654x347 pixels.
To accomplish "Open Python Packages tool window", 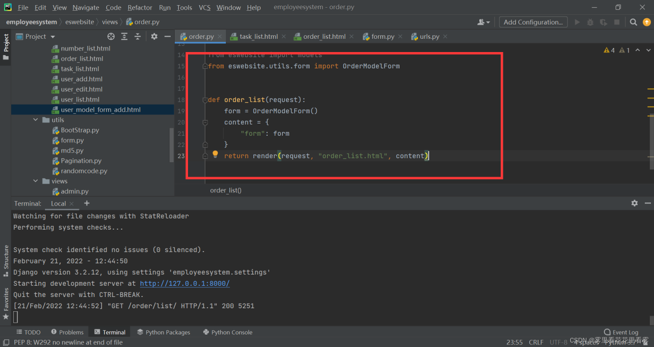I will [163, 332].
